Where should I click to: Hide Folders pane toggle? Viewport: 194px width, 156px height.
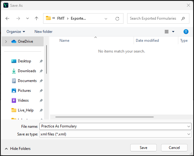18,149
